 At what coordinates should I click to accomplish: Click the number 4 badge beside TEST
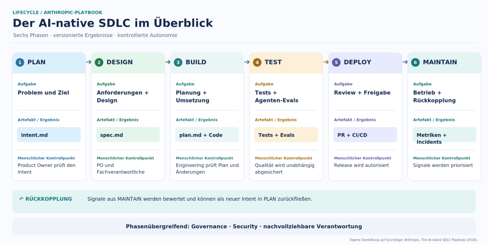257,62
